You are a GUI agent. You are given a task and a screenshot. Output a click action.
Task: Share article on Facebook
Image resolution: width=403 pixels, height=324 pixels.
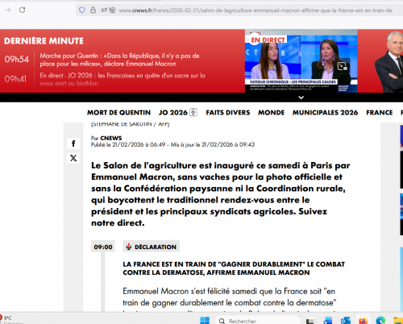73,143
